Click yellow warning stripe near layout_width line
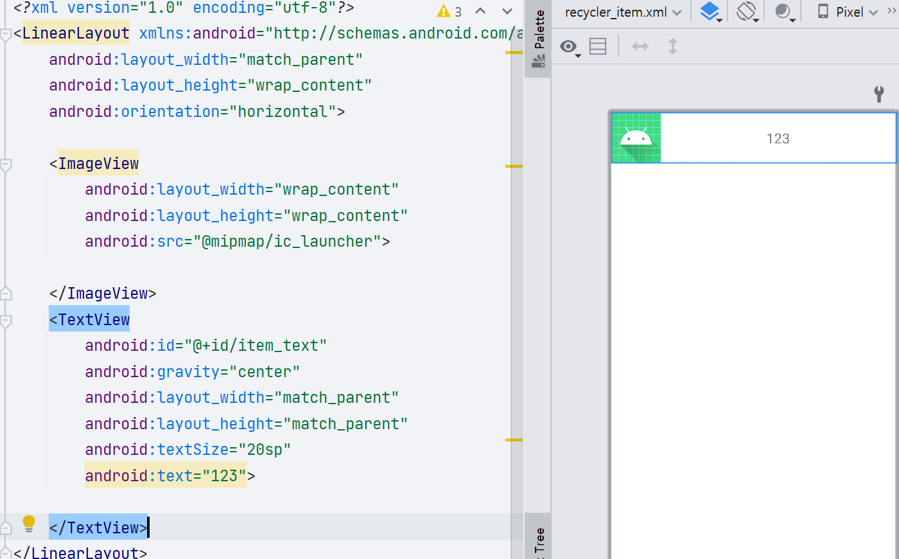The height and width of the screenshot is (559, 899). pos(514,52)
